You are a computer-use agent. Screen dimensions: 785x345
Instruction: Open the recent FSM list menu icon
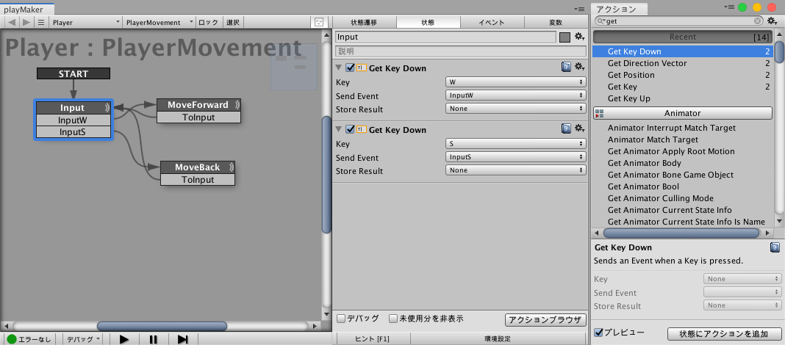tap(41, 23)
